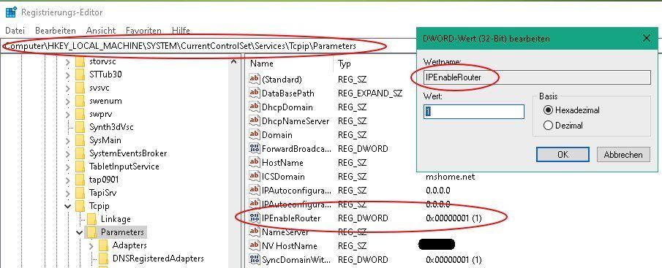The width and height of the screenshot is (662, 268).
Task: Click the IPEnableRouter DWORD value icon
Action: click(x=255, y=218)
